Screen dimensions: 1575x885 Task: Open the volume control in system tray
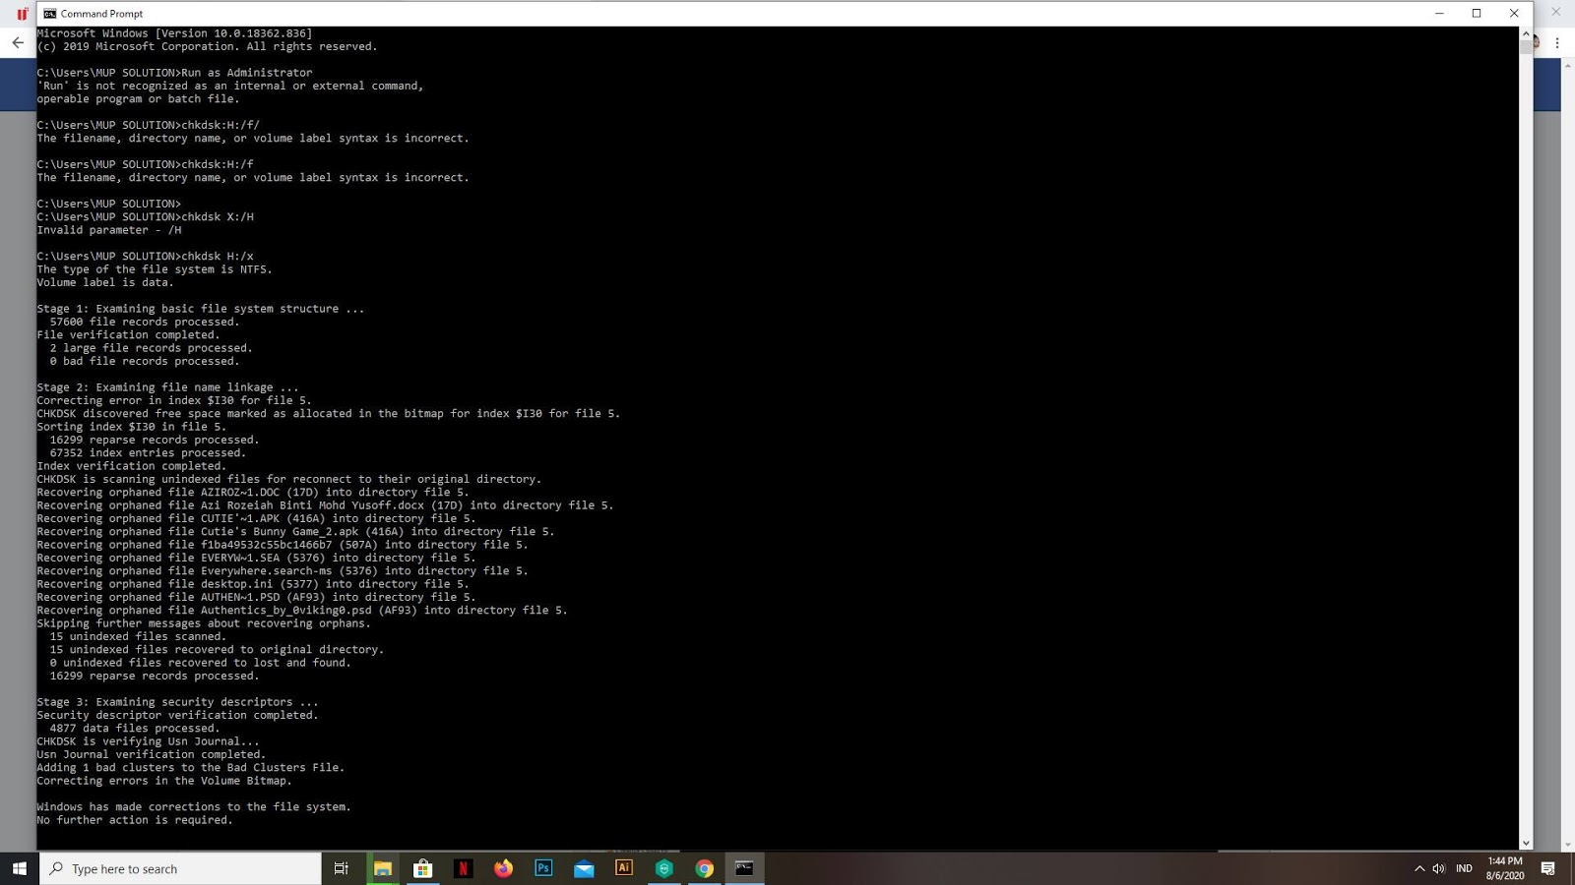1438,868
